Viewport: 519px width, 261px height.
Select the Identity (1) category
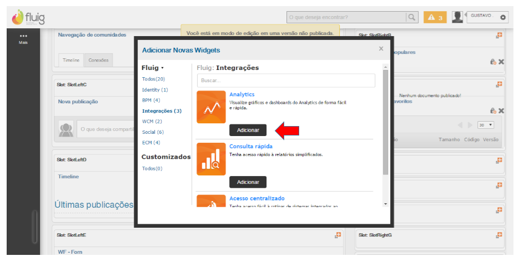(155, 90)
